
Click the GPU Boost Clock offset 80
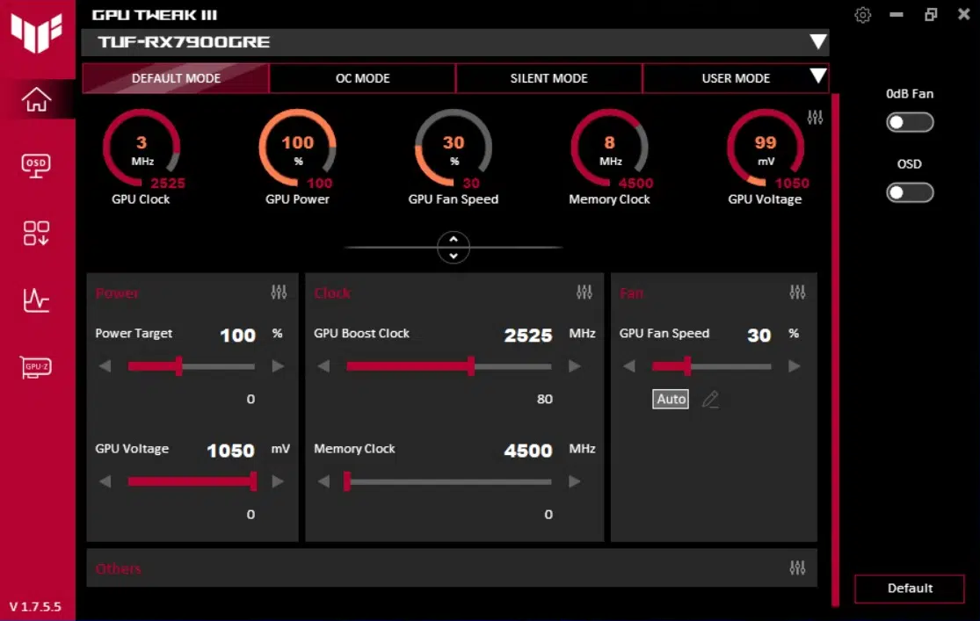tap(544, 399)
